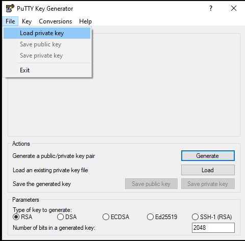
Task: Click the question mark help icon
Action: (x=211, y=8)
